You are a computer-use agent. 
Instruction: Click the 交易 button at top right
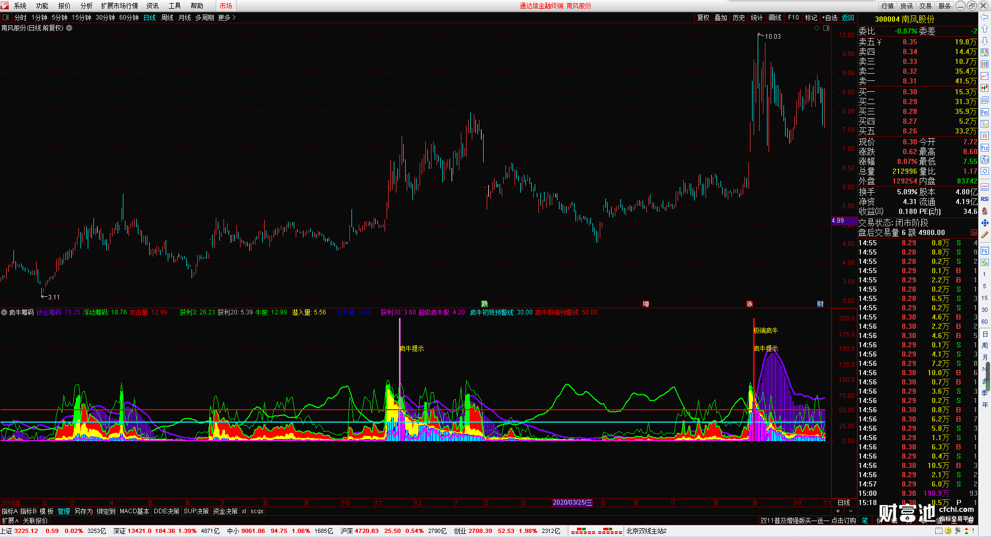pyautogui.click(x=925, y=6)
